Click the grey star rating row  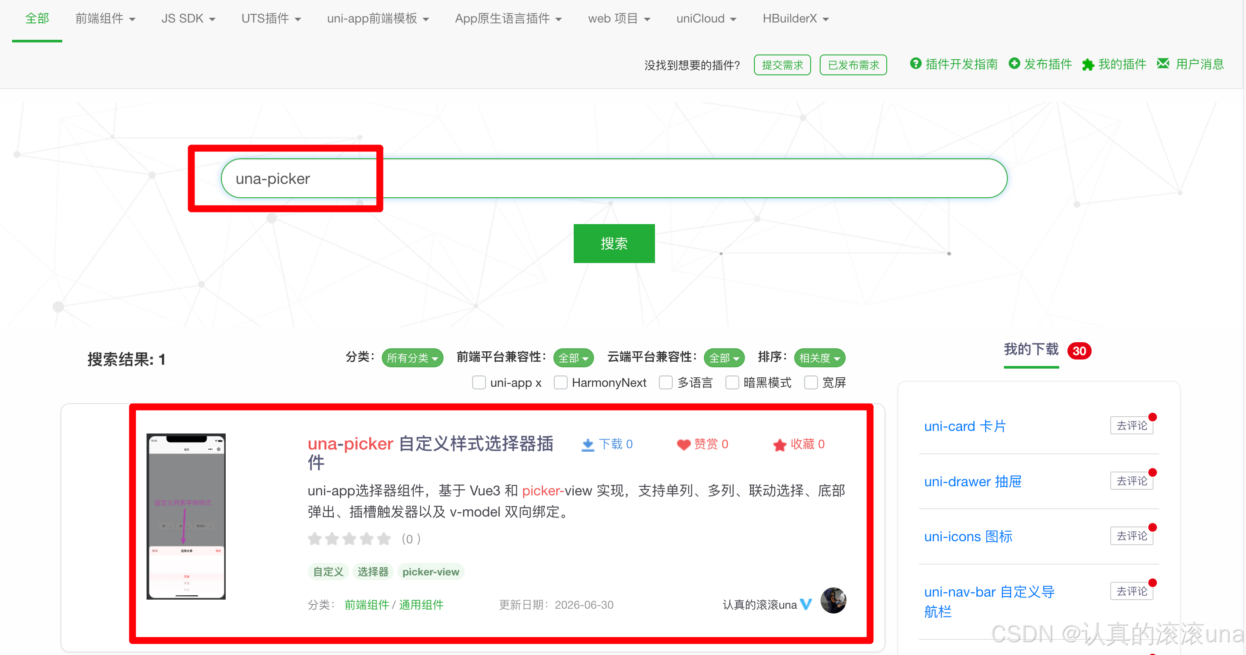click(x=349, y=538)
